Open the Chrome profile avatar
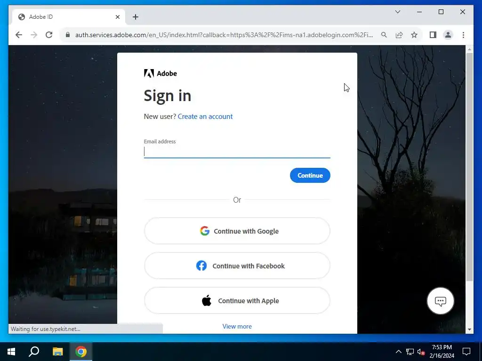 coord(448,35)
